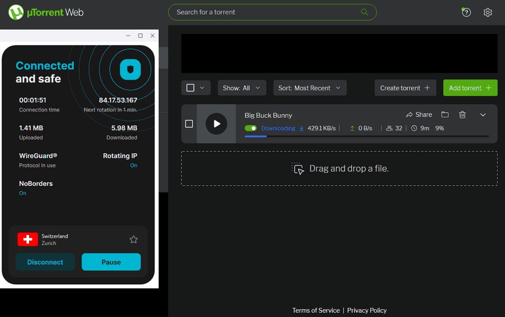Minimize the VPN window
Screen dimensions: 505x317
coord(128,35)
